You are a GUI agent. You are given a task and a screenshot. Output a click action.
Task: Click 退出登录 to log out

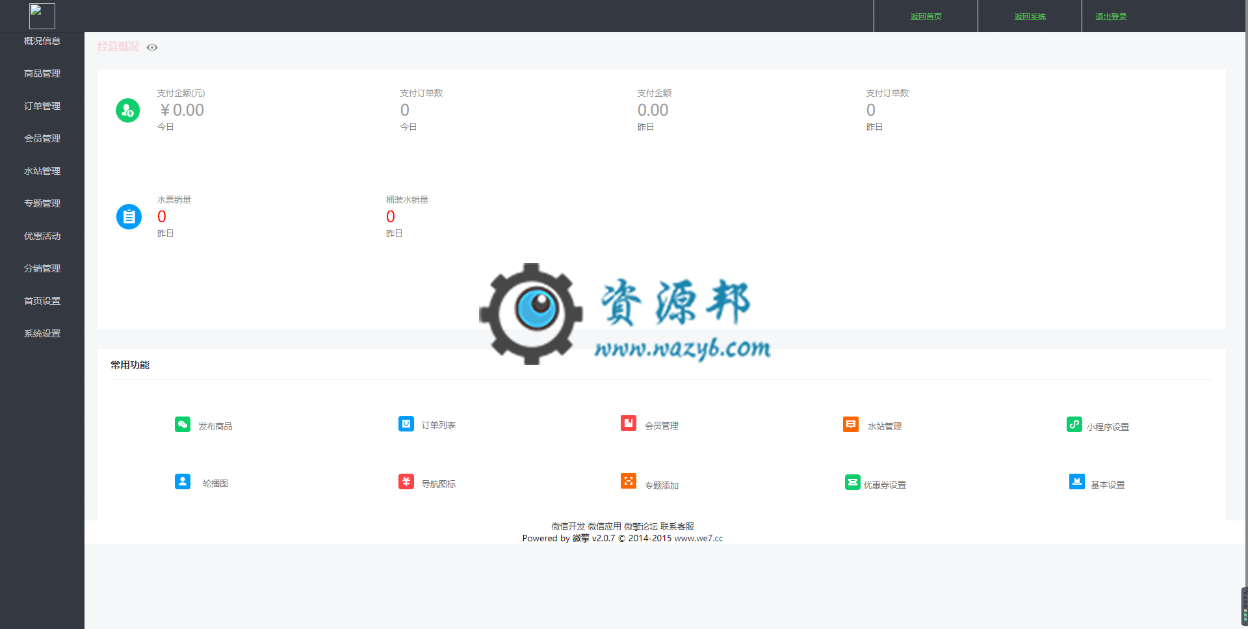tap(1111, 16)
